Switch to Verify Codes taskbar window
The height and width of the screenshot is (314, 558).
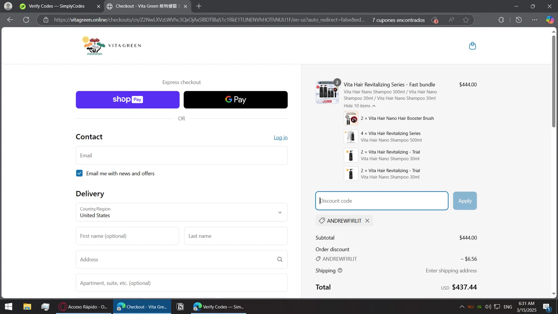(219, 307)
